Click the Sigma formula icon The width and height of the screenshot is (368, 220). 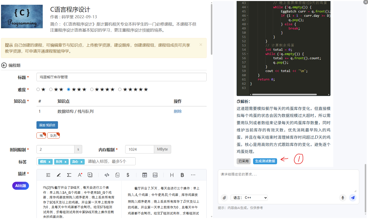(x=69, y=175)
